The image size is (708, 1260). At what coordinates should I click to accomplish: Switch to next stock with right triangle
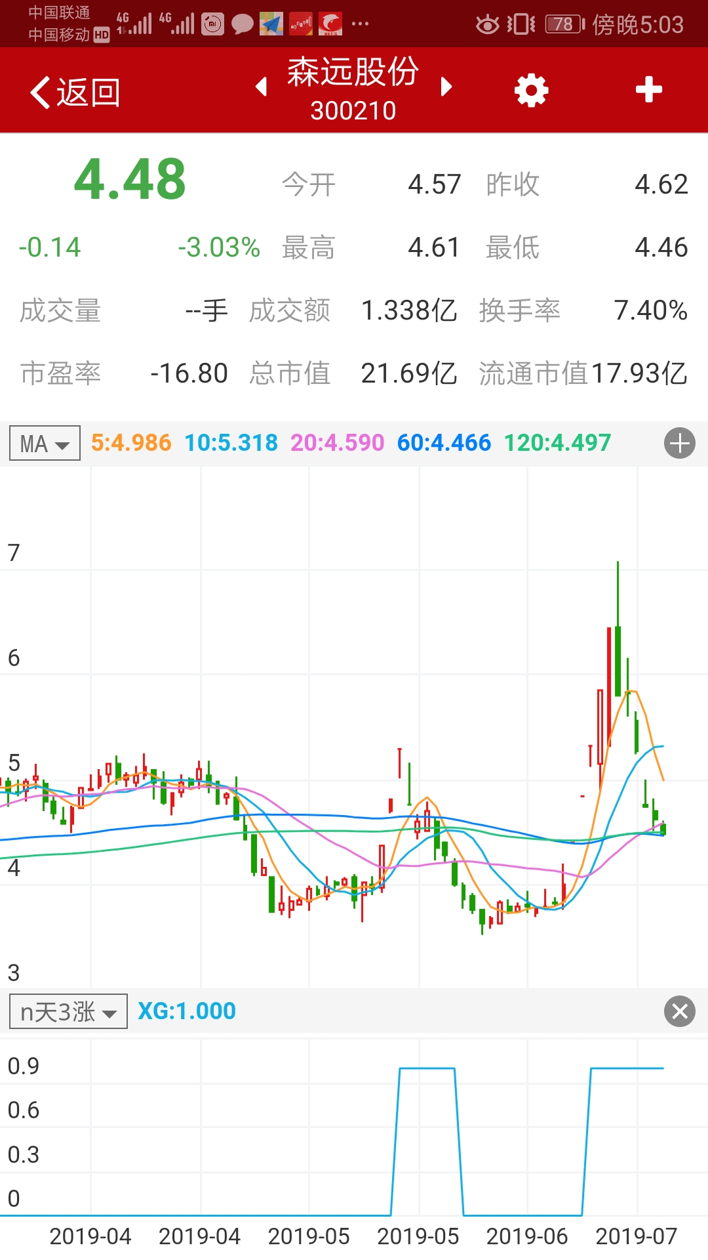point(446,87)
